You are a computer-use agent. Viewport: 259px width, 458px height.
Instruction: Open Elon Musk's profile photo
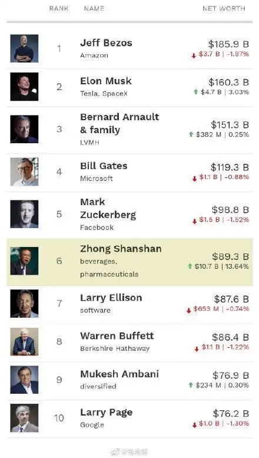24,87
